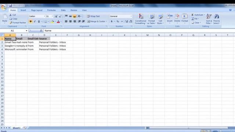The image size is (235, 132).
Task: Expand the Name Box dropdown arrow
Action: click(26, 31)
